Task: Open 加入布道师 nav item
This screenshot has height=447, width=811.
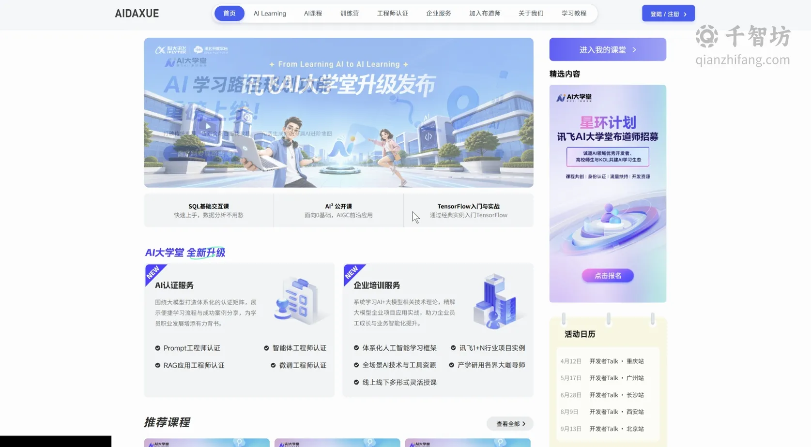Action: pyautogui.click(x=485, y=14)
